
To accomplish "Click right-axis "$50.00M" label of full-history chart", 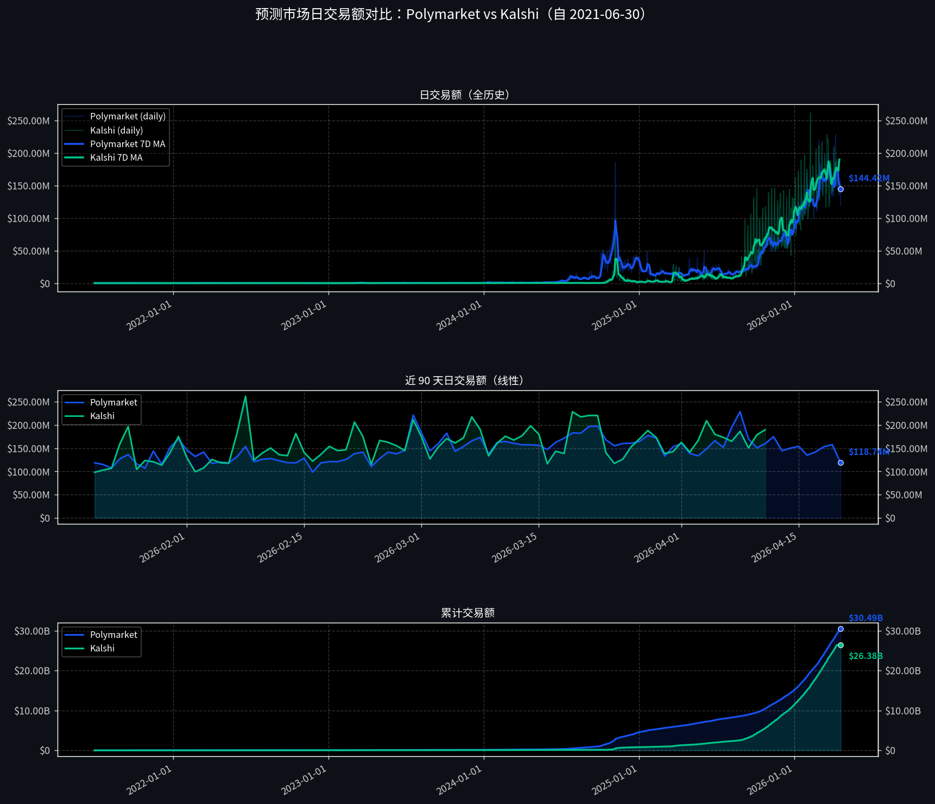I will coord(904,251).
